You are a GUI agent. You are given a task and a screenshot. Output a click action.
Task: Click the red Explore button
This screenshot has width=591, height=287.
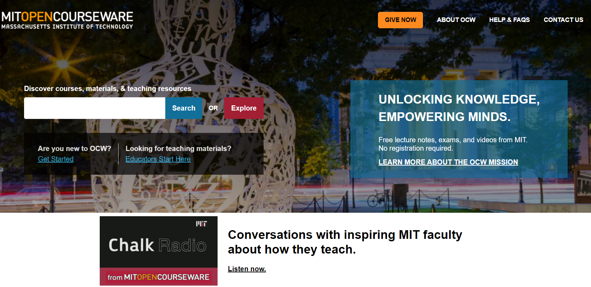(x=244, y=108)
